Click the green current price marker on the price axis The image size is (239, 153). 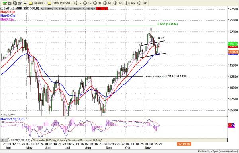click(233, 44)
